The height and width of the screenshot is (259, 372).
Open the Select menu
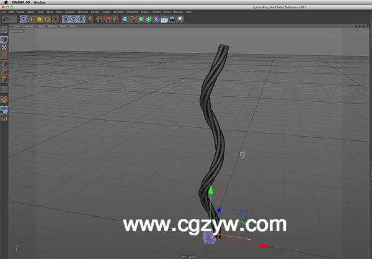click(x=30, y=12)
